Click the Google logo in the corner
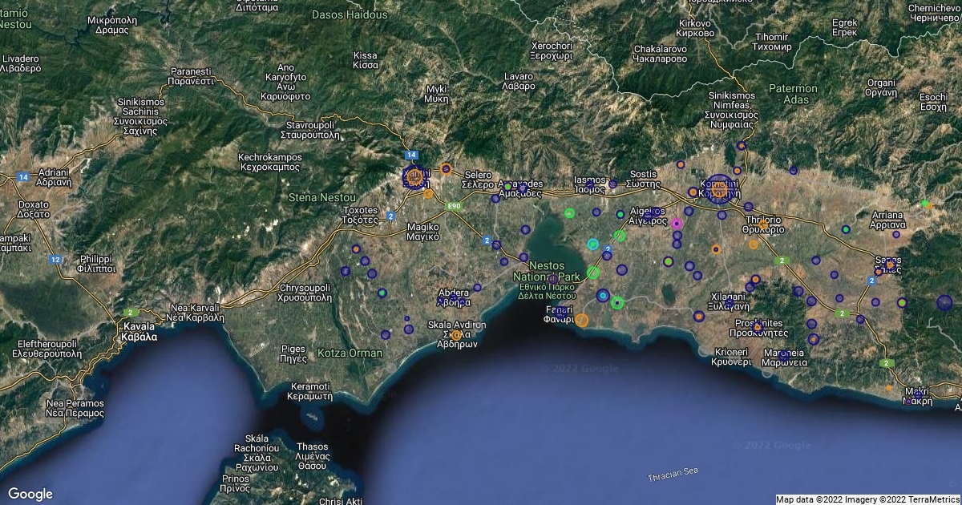Image resolution: width=962 pixels, height=505 pixels. [x=30, y=494]
